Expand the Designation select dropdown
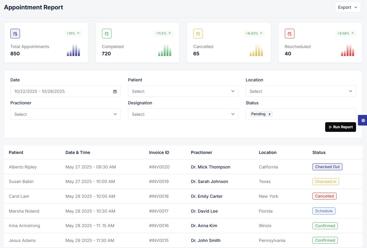 click(x=183, y=114)
